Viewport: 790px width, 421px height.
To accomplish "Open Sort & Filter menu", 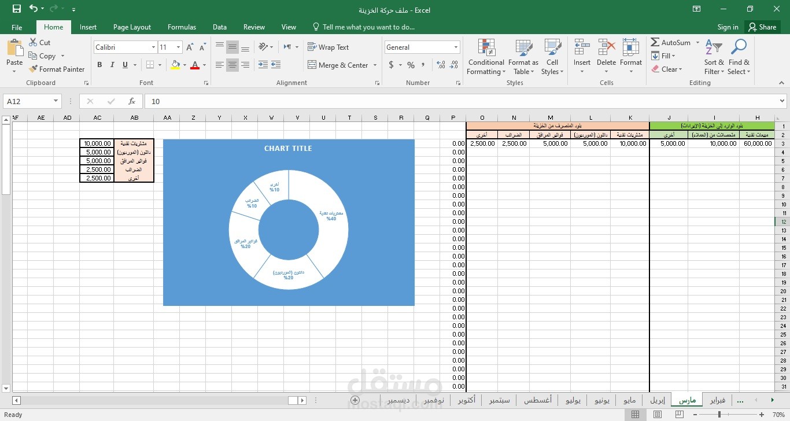I will [714, 57].
